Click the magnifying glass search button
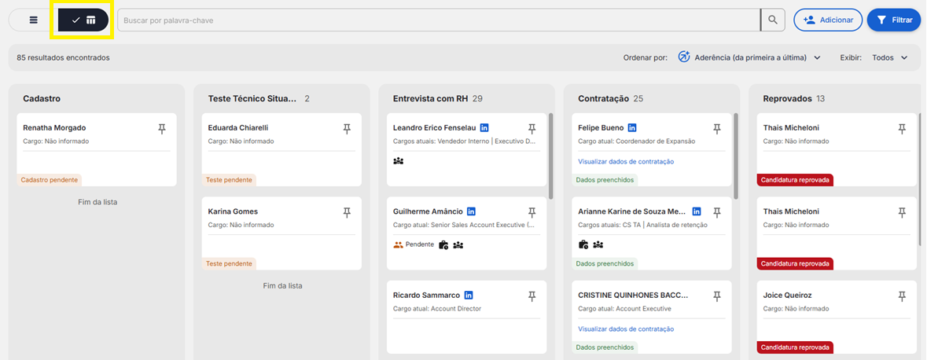 point(773,20)
